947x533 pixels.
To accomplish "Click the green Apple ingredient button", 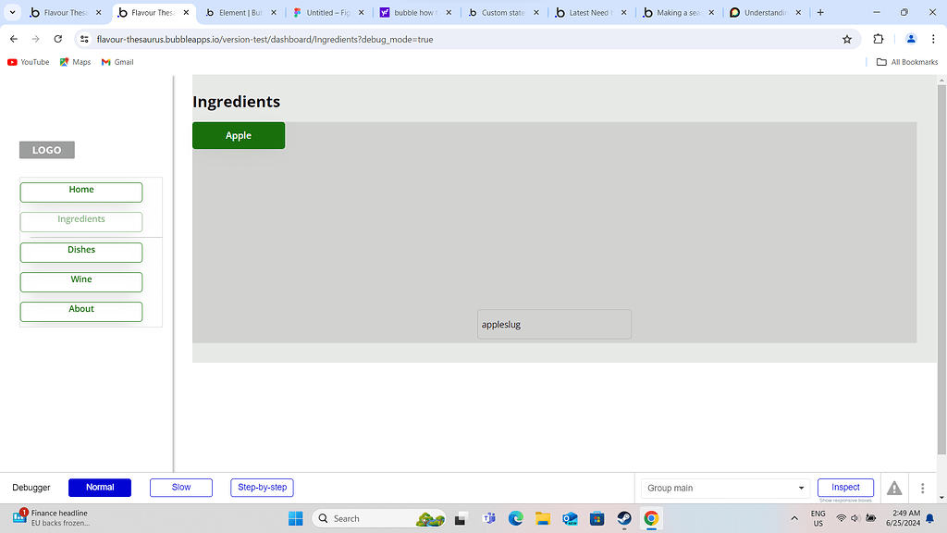I will [x=238, y=135].
